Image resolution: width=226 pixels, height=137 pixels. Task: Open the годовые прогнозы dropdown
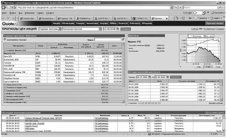pyautogui.click(x=50, y=29)
